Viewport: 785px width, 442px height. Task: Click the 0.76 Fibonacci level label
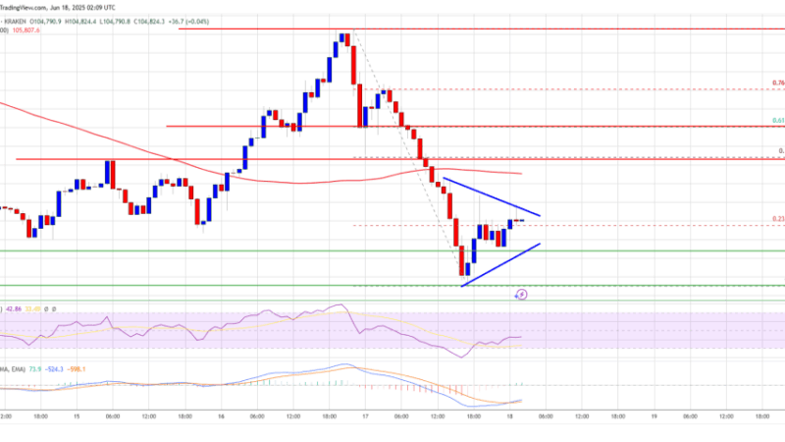(778, 83)
